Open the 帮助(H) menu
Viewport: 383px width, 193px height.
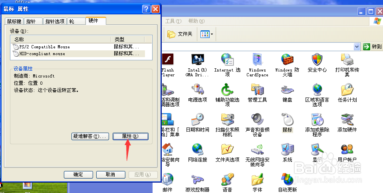coord(196,21)
